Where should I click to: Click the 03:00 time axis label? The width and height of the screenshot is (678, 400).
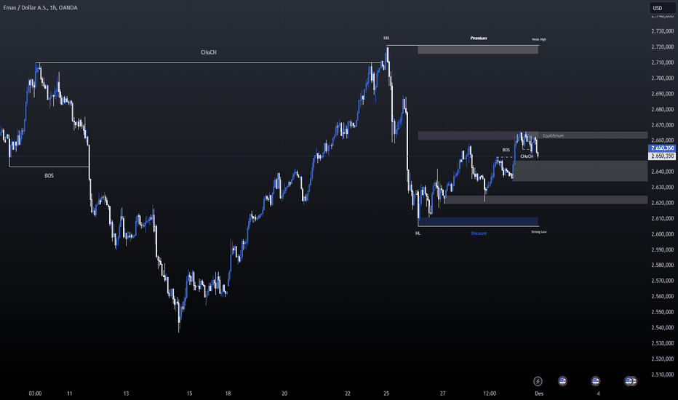click(35, 393)
